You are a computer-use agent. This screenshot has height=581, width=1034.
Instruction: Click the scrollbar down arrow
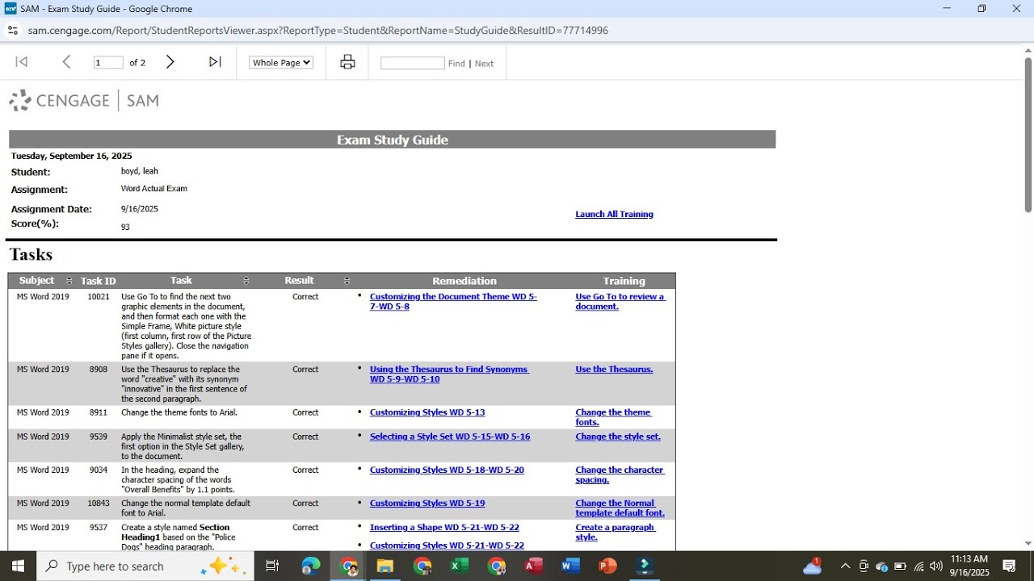click(x=1028, y=543)
